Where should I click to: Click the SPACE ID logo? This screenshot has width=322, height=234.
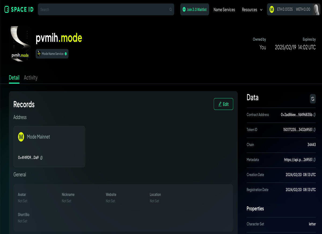pos(19,9)
